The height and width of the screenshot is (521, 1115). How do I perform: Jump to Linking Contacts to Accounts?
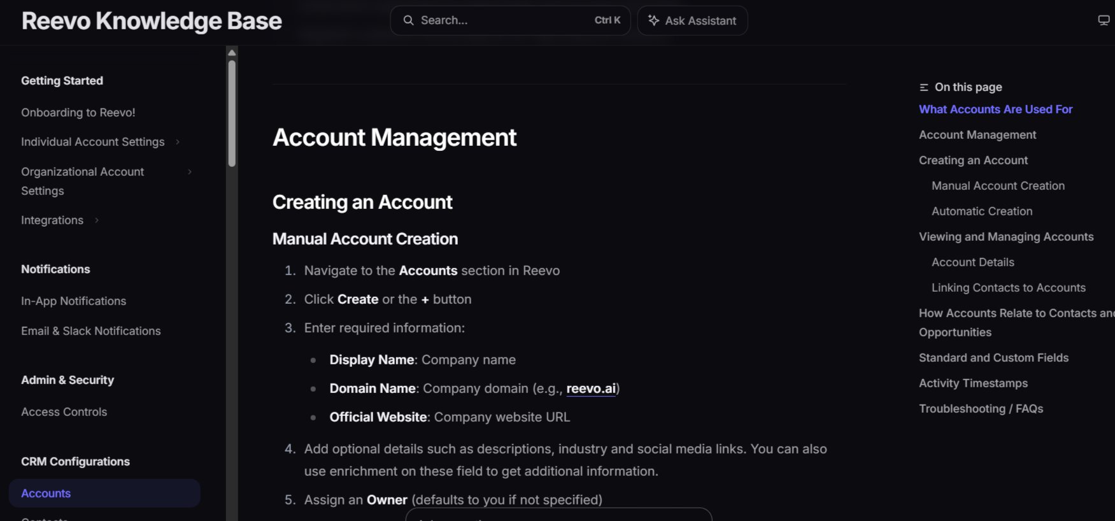click(1009, 288)
